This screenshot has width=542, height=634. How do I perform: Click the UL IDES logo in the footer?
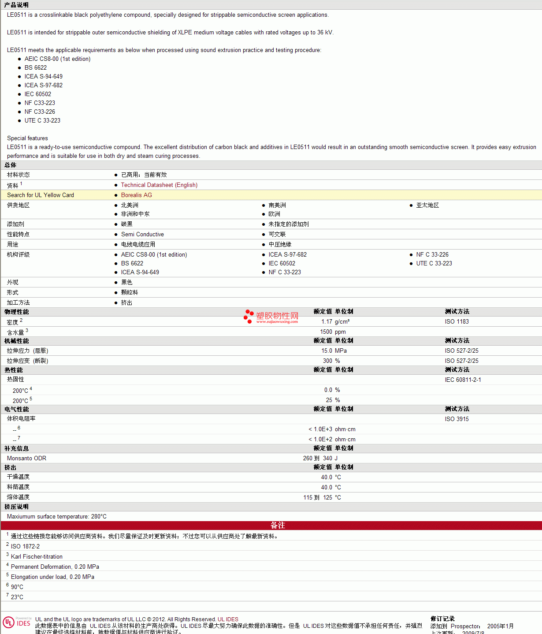click(x=17, y=622)
